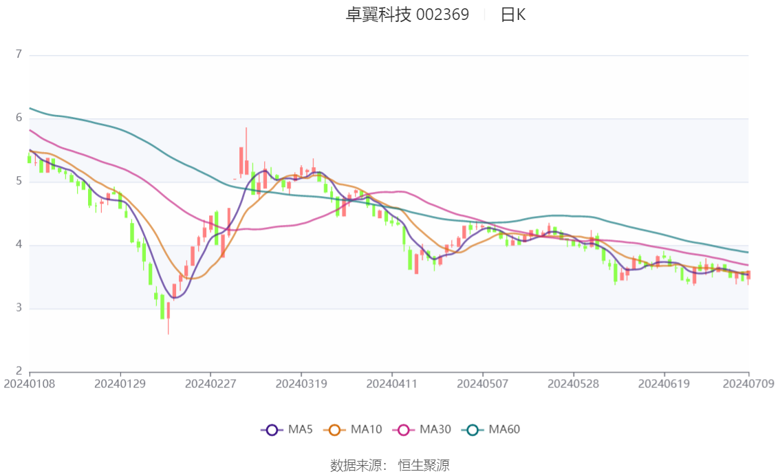
Task: Click the 20240319 date axis label
Action: (x=301, y=384)
